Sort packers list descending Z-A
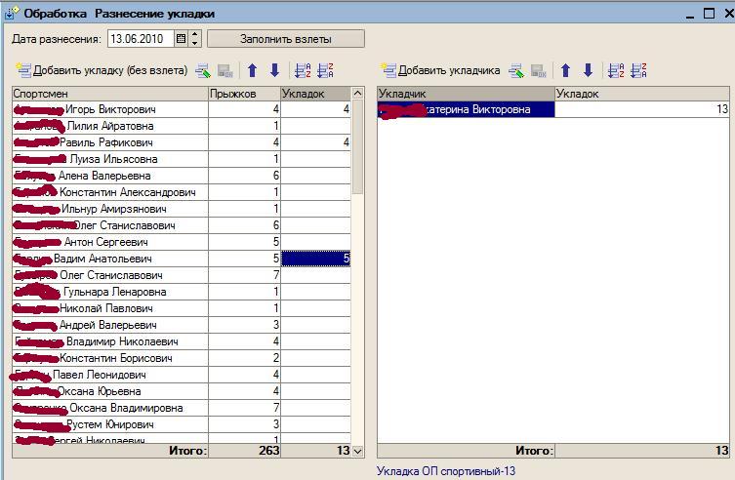This screenshot has height=480, width=735. pyautogui.click(x=638, y=70)
